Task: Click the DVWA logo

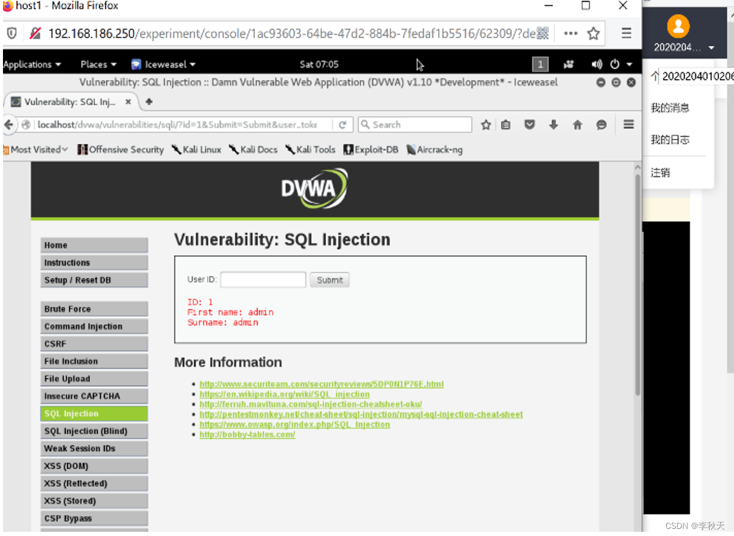Action: click(314, 188)
